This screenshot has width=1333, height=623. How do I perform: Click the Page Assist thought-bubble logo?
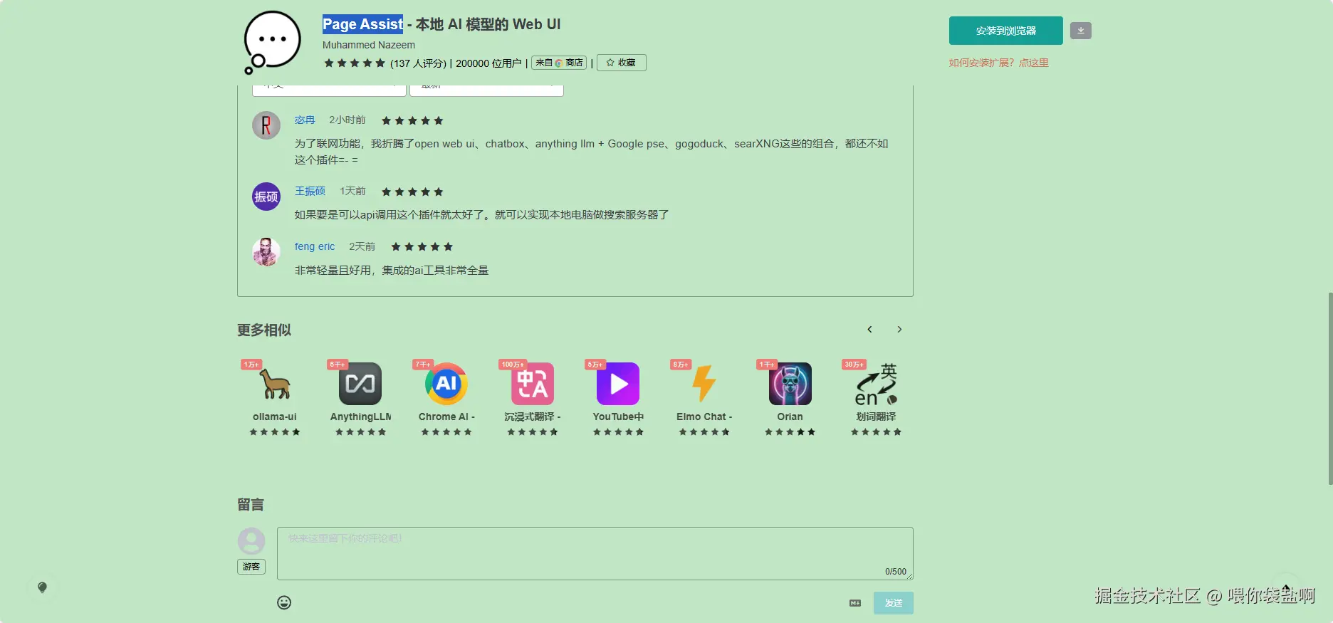coord(271,42)
